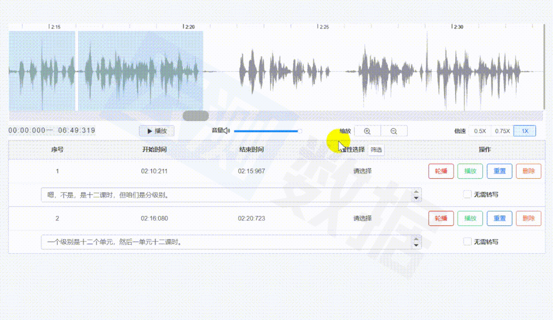Click 重置 reset button for row 2

[499, 219]
